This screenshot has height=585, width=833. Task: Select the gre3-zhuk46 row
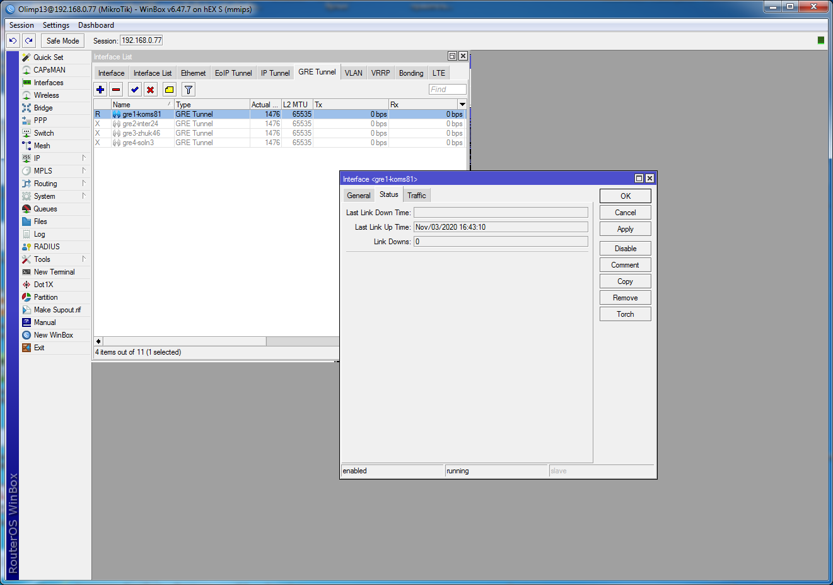[x=280, y=133]
